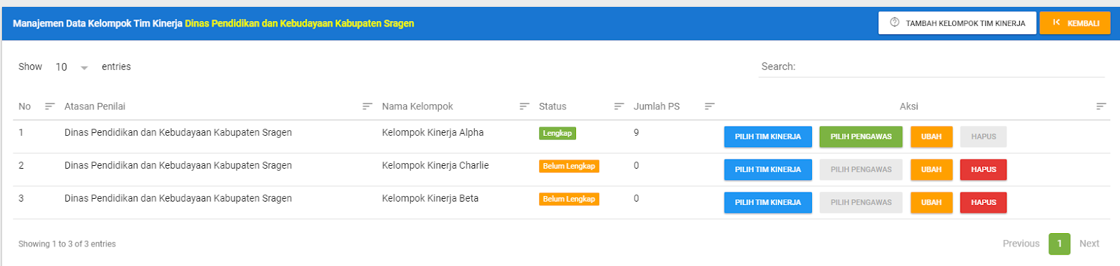Click Ubah for Kelompok Kinerja Charlie

click(931, 169)
